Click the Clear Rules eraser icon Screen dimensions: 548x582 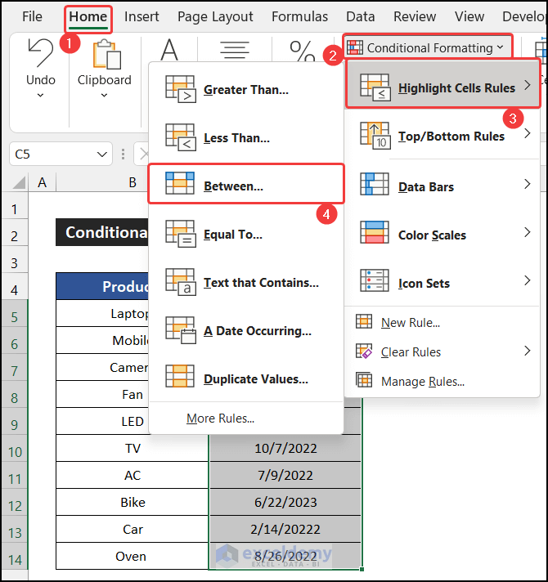point(364,351)
